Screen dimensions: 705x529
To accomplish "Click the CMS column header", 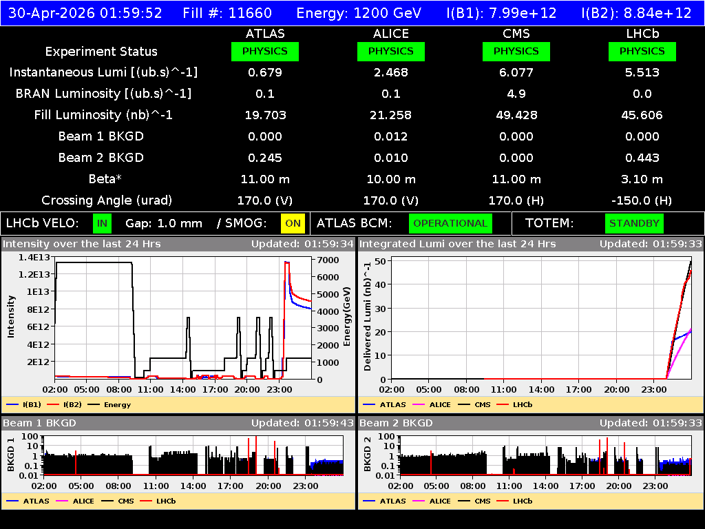I will pos(516,34).
